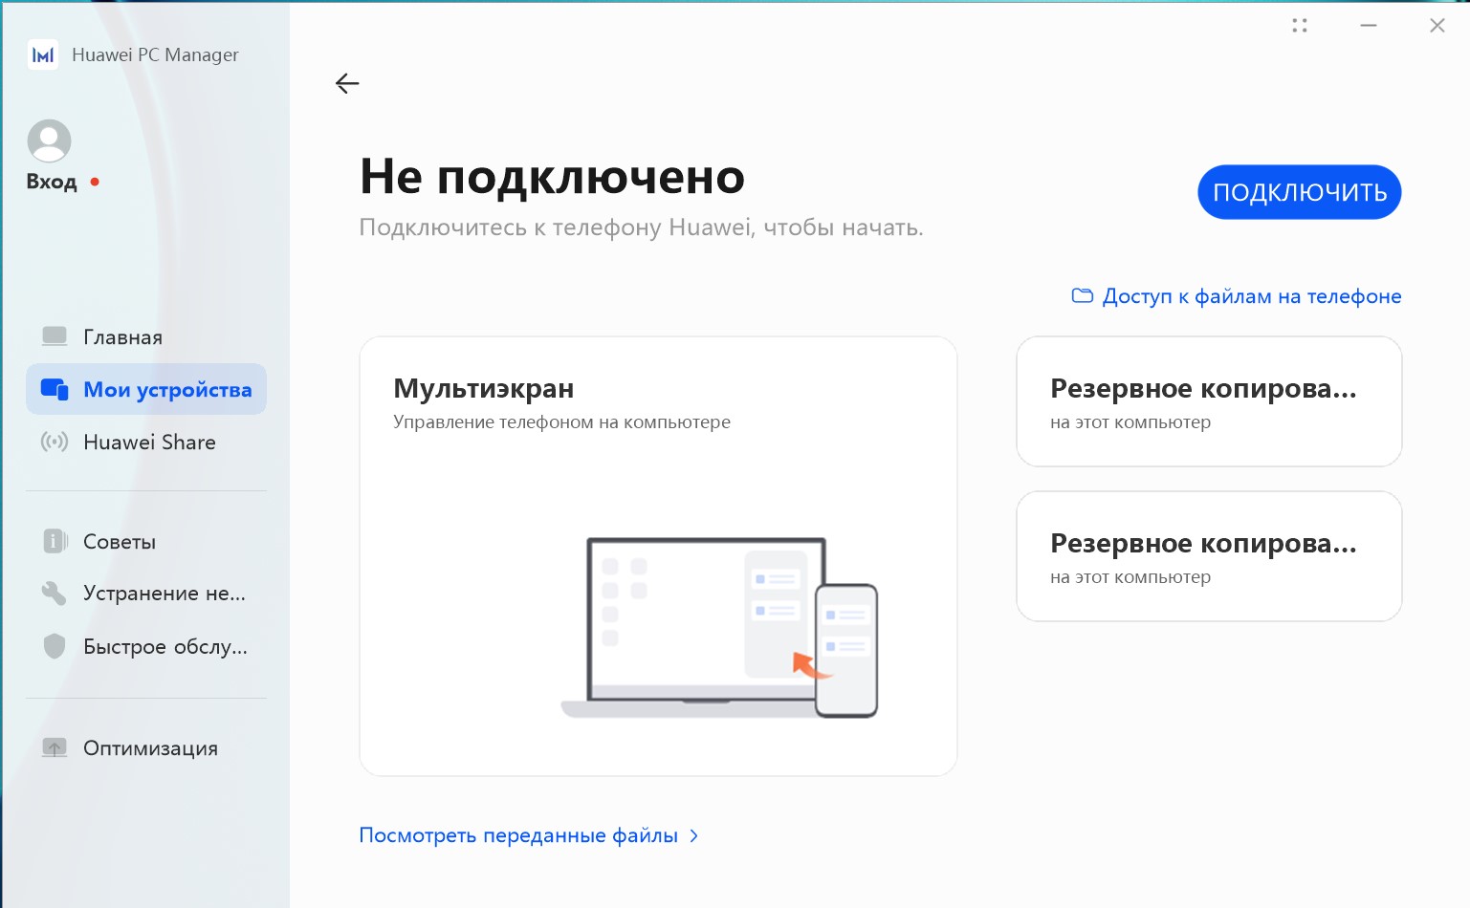Open the Мультиэкран card

pos(658,556)
